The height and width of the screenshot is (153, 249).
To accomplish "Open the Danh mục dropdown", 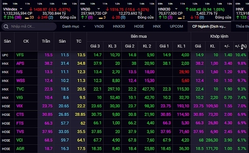I will click(74, 26).
